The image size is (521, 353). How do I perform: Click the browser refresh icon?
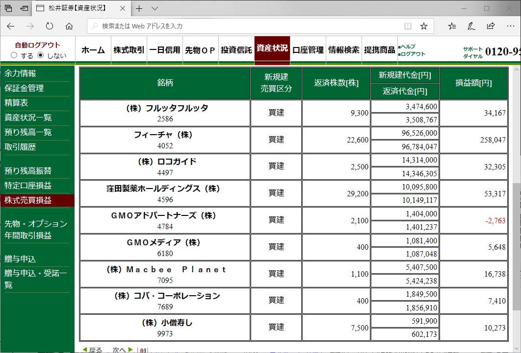pos(50,26)
